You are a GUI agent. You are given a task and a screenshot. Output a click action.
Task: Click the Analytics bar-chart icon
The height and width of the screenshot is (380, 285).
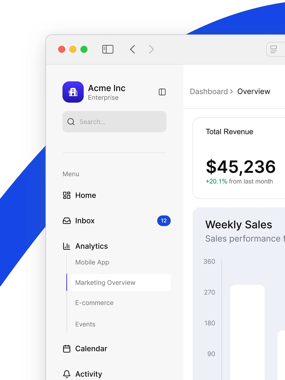tap(67, 246)
